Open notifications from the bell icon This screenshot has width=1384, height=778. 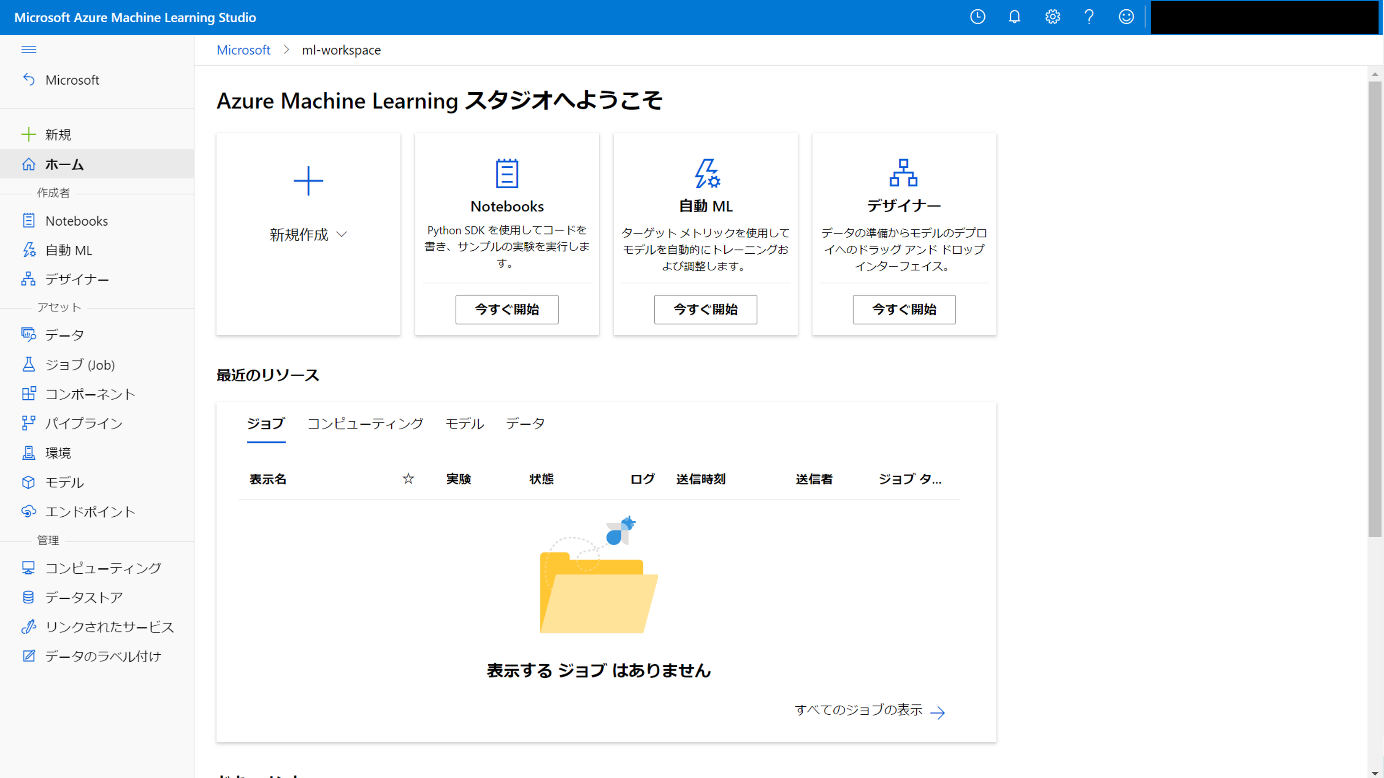tap(1015, 17)
